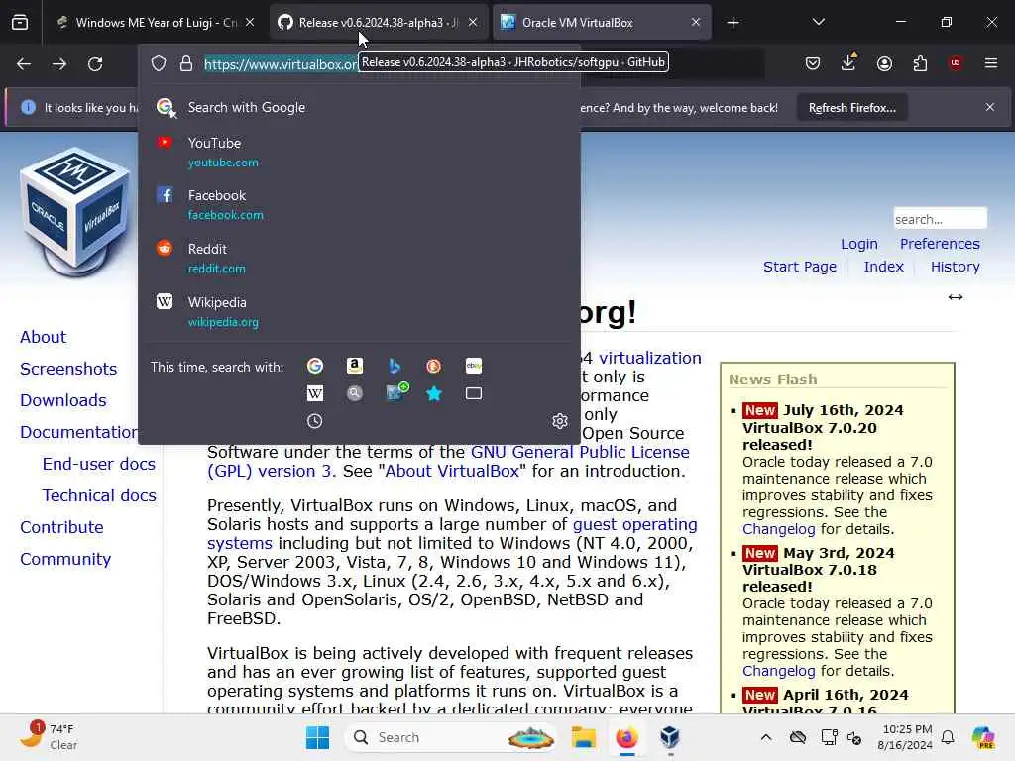Open Changelog link for 7.0.20 release
The width and height of the screenshot is (1015, 761).
point(779,529)
